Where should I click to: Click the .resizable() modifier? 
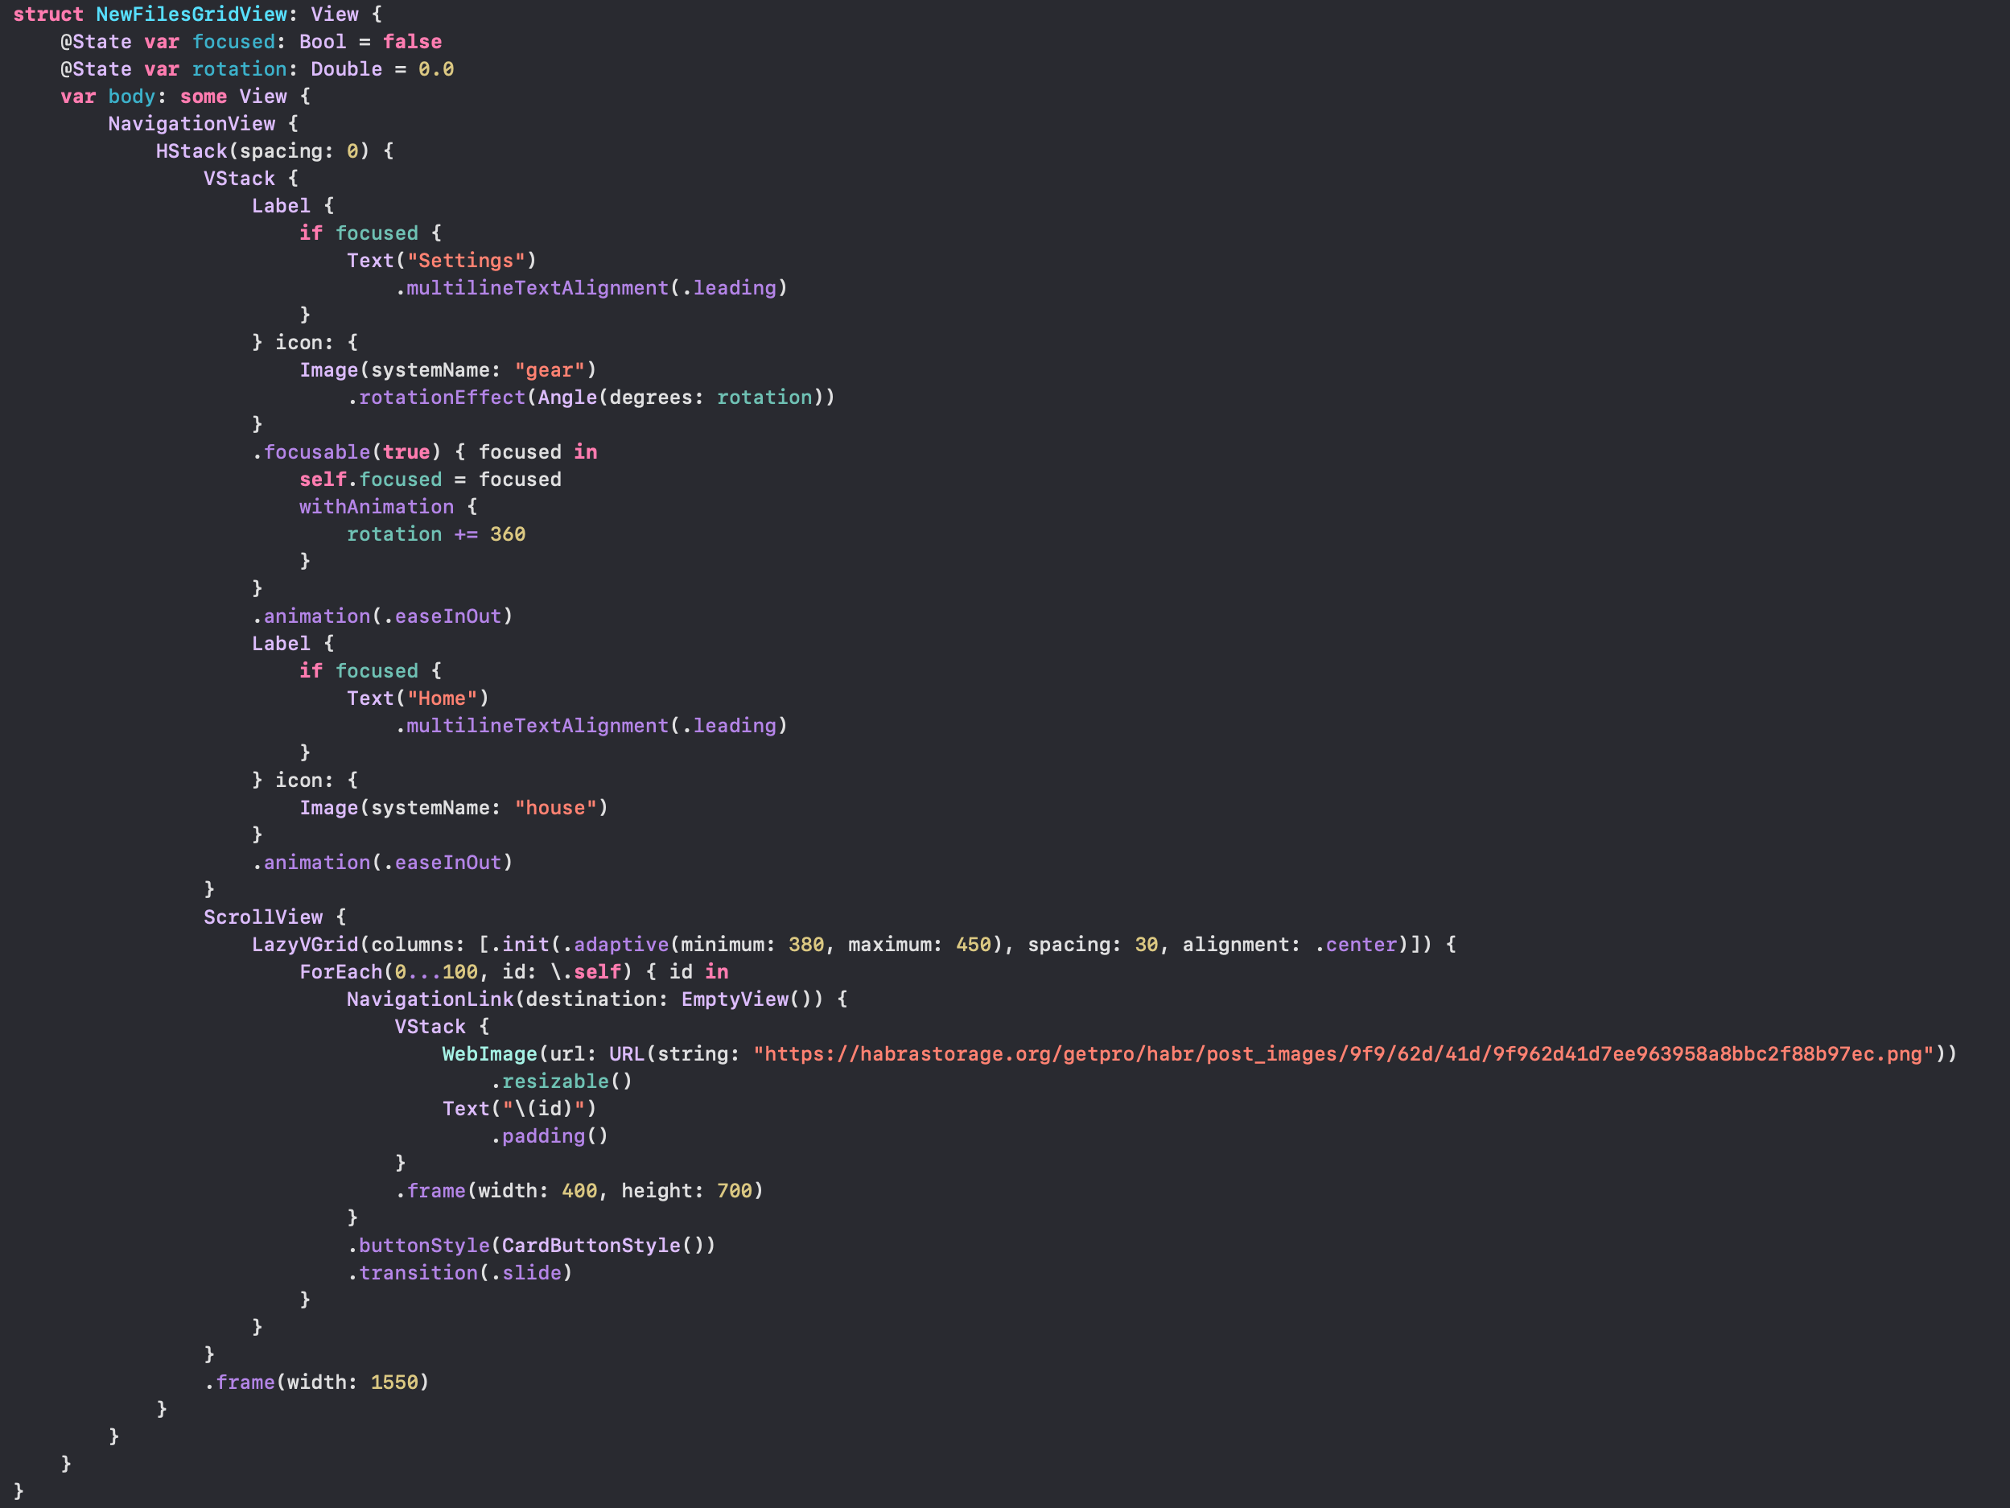click(562, 1082)
